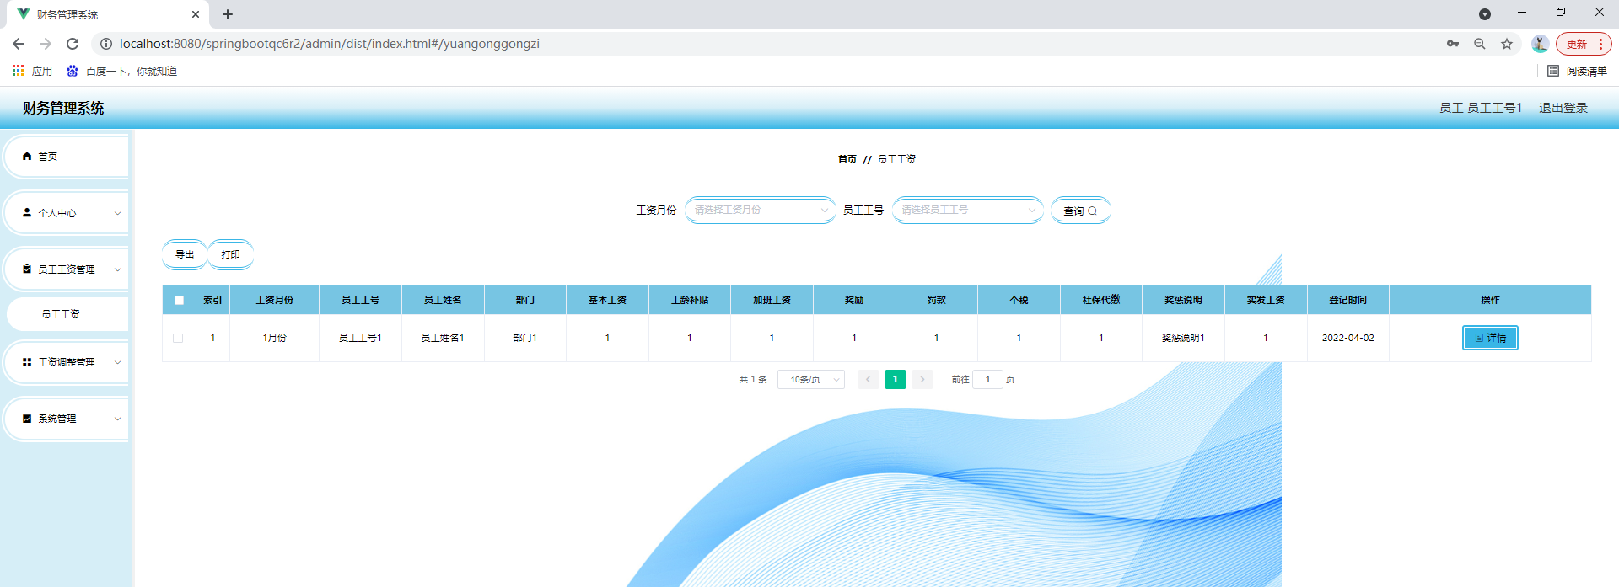Image resolution: width=1619 pixels, height=587 pixels.
Task: Open the 10条/页 page size dropdown
Action: click(x=810, y=380)
